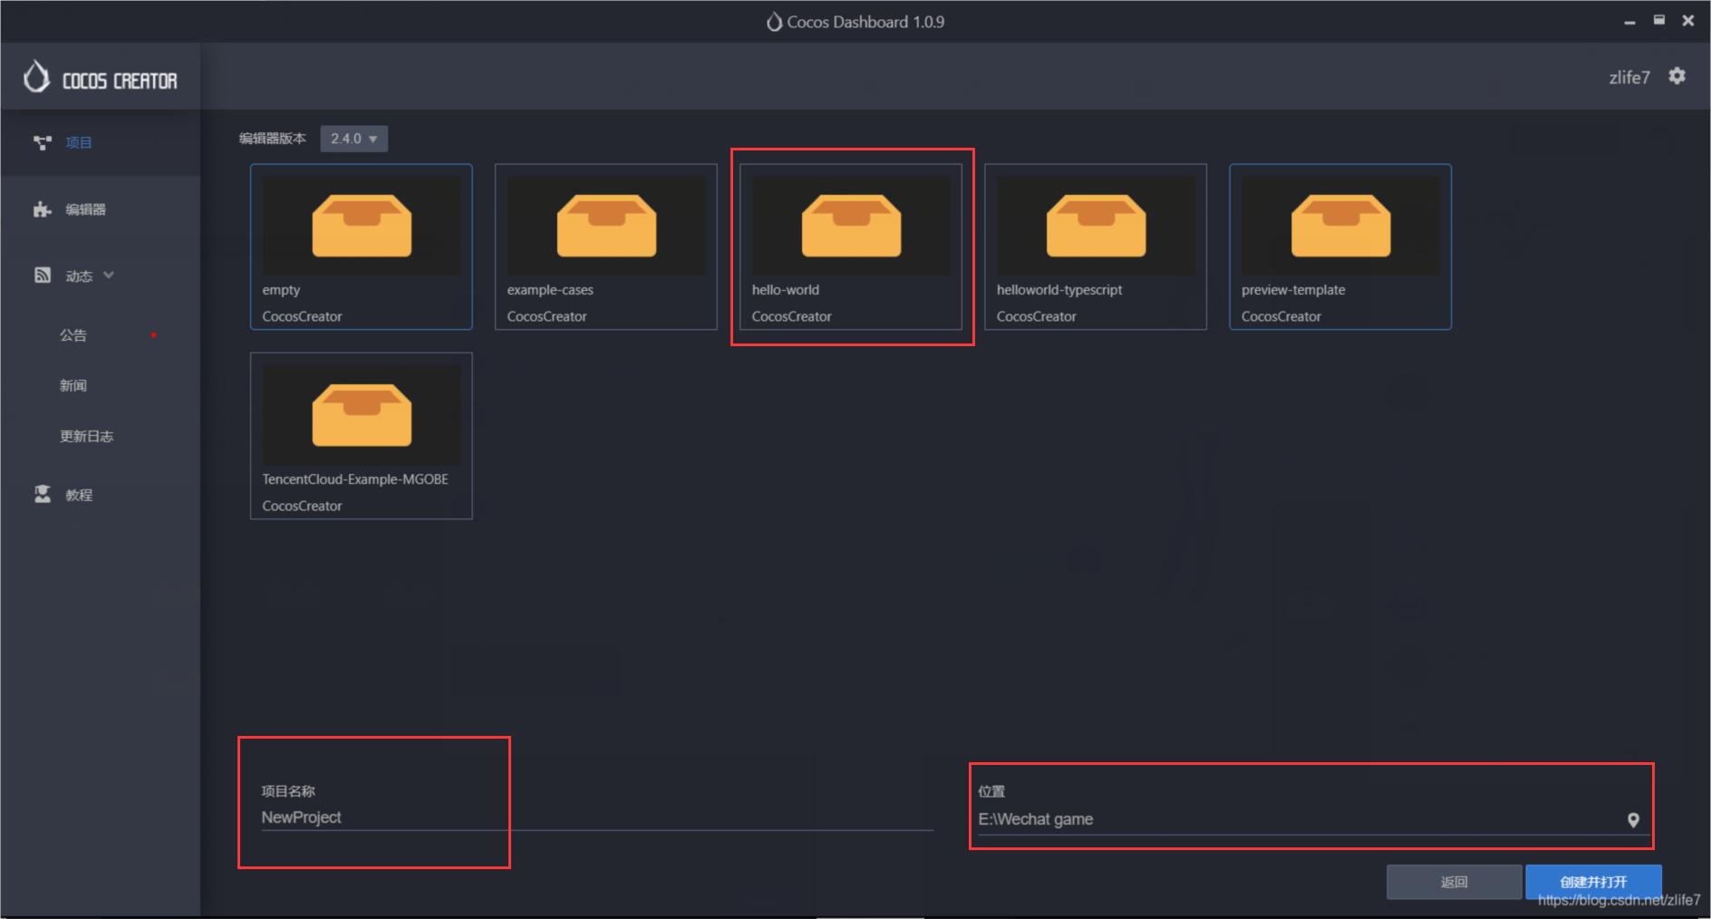Click the Cocos Dashboard 1.0.9 title
1711x919 pixels.
click(865, 22)
